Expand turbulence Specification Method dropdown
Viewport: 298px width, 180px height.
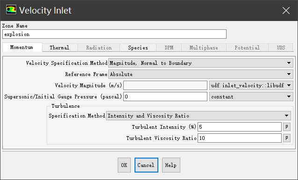[x=199, y=116]
